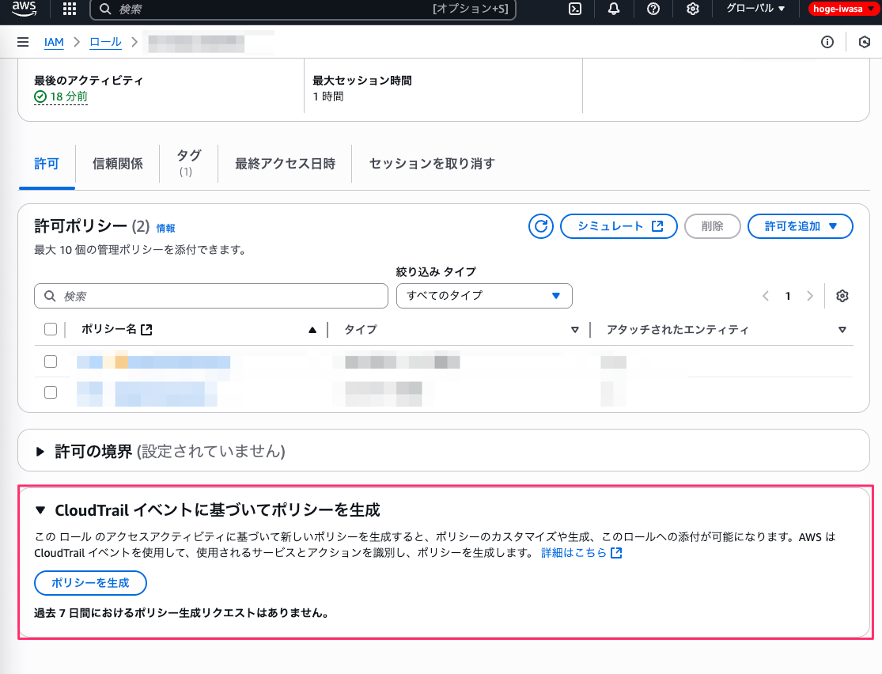Go to the AWS console home logo

(x=25, y=9)
